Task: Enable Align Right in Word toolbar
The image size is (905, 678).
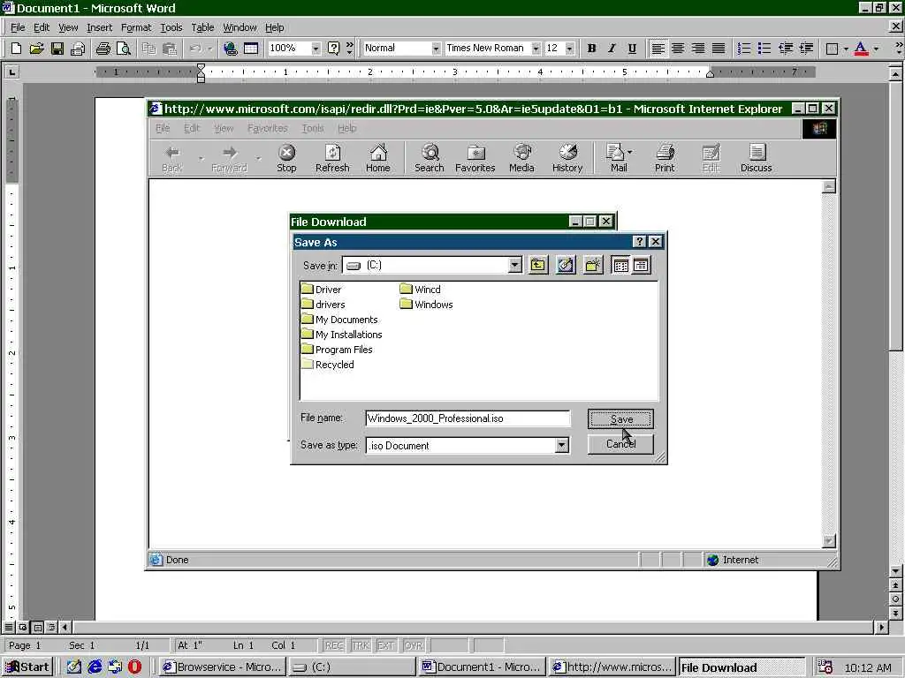Action: (698, 49)
